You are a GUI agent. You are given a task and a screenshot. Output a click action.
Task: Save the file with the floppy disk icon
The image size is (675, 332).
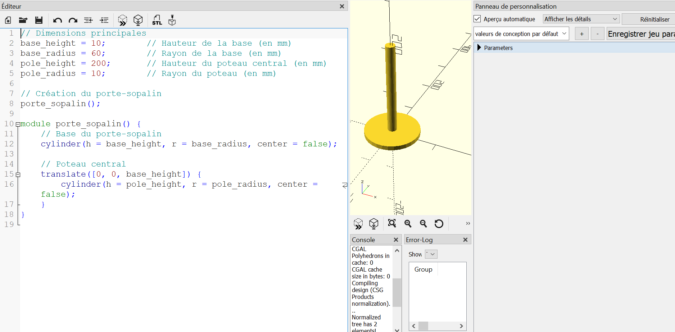[x=39, y=20]
